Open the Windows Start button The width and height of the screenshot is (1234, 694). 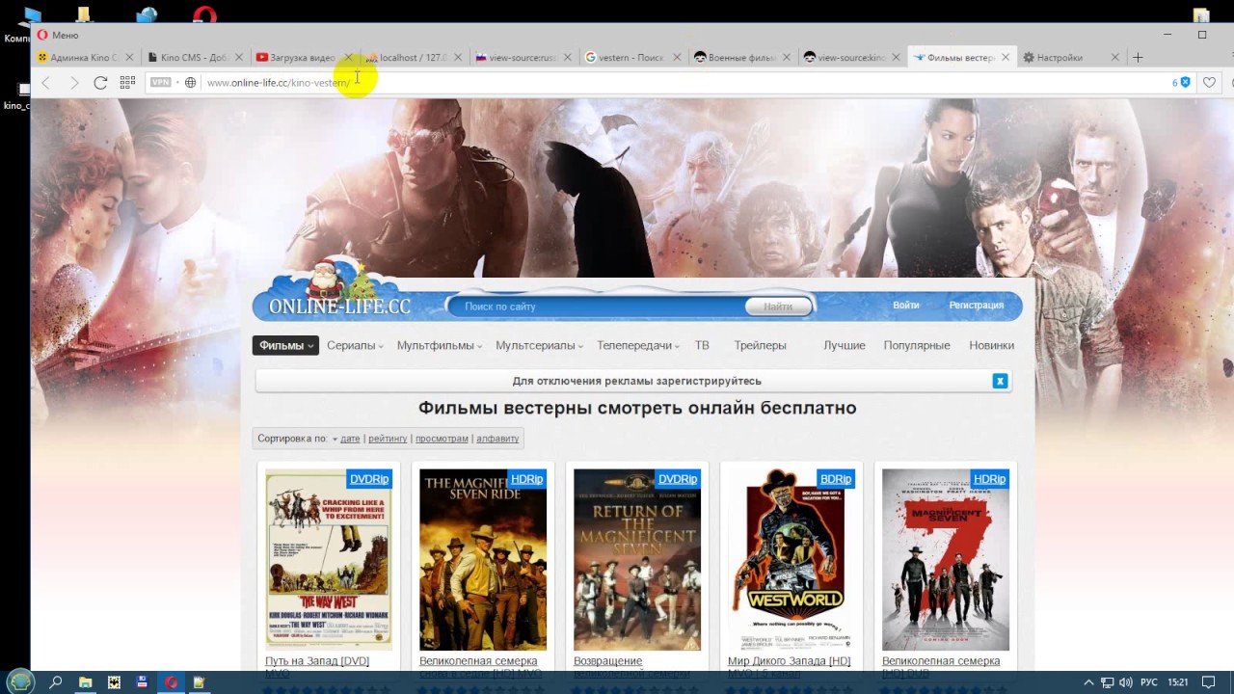[20, 682]
